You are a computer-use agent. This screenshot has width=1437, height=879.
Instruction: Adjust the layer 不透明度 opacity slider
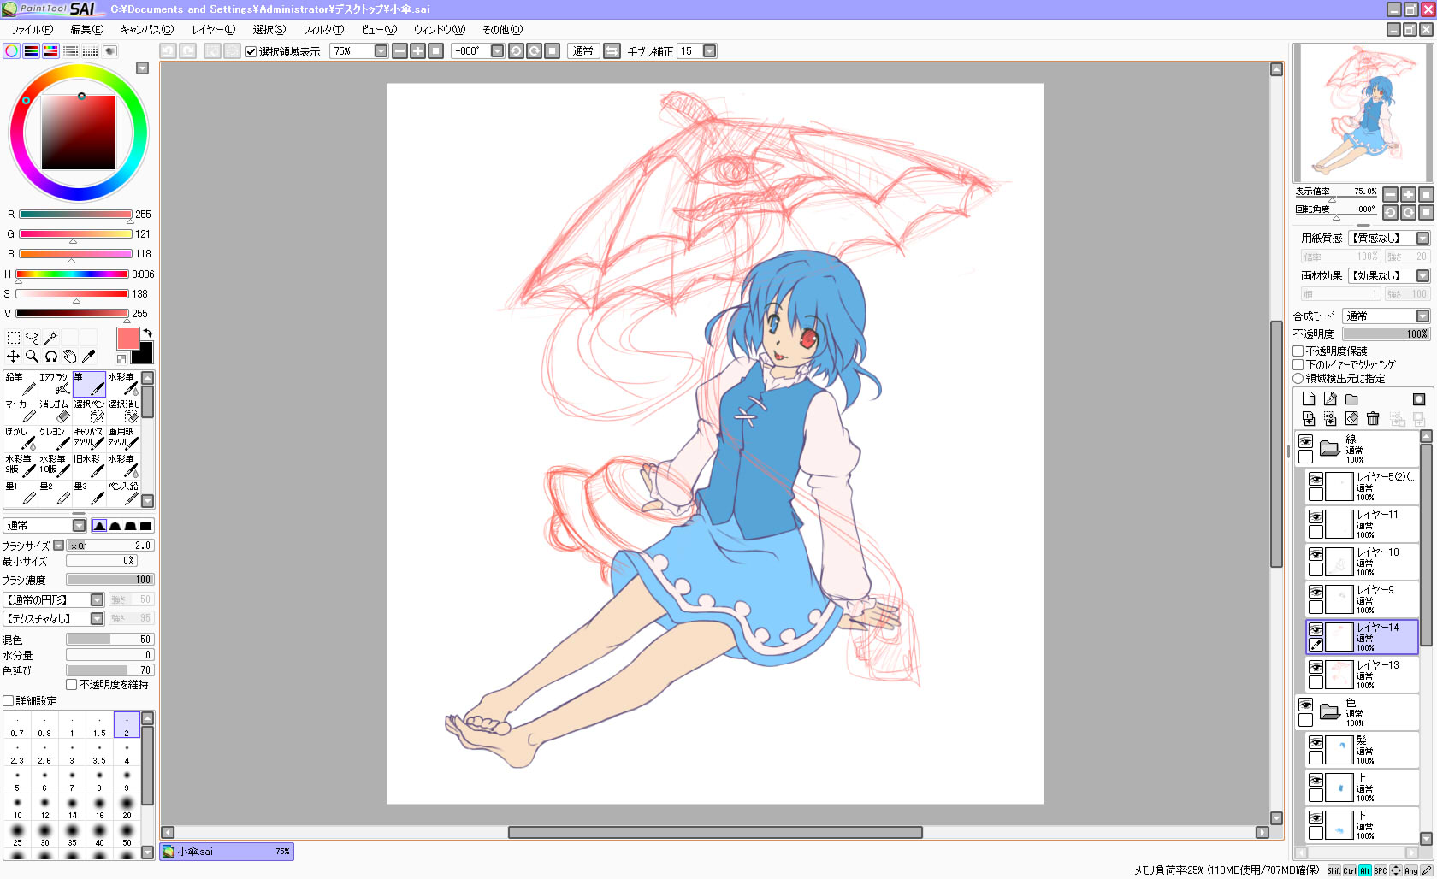pyautogui.click(x=1387, y=334)
